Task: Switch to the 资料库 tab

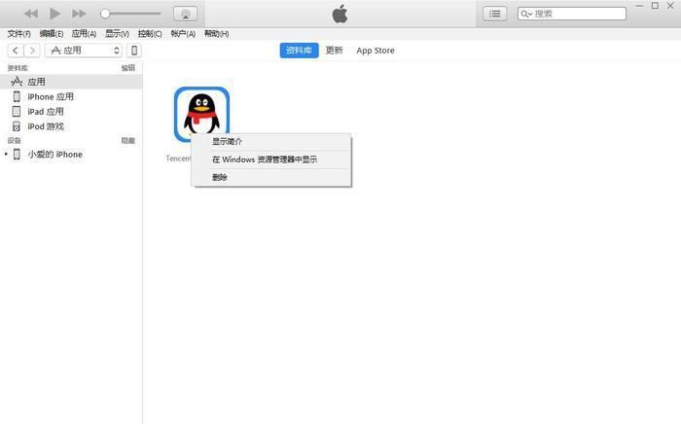Action: point(299,51)
